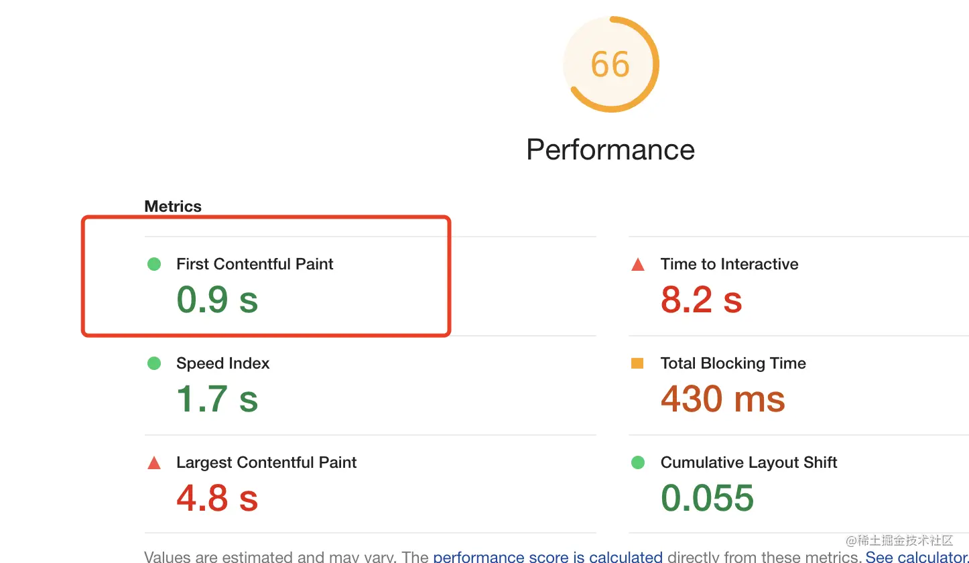Viewport: 969px width, 563px height.
Task: Select the Total Blocking Time label
Action: [x=733, y=363]
